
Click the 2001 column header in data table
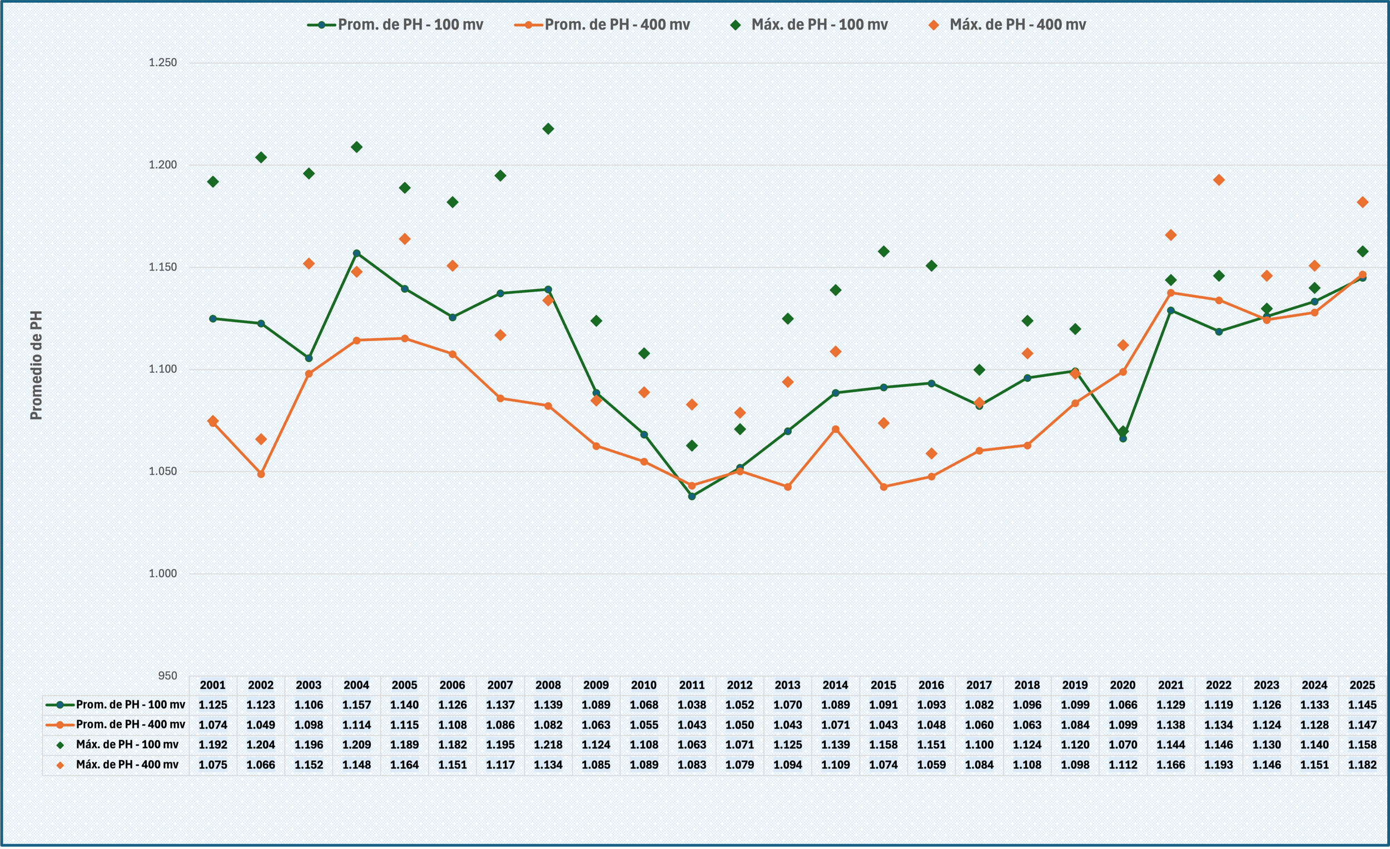click(213, 686)
